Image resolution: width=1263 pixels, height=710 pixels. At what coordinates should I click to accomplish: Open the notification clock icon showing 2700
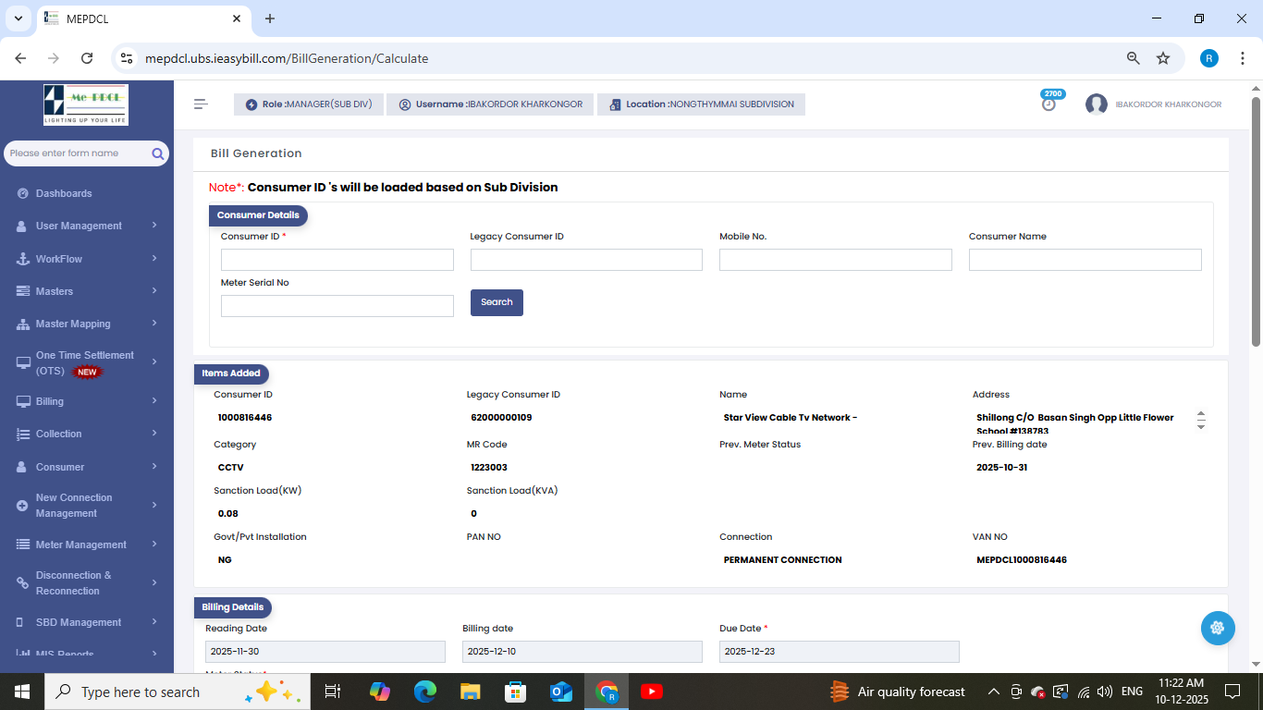[1048, 104]
